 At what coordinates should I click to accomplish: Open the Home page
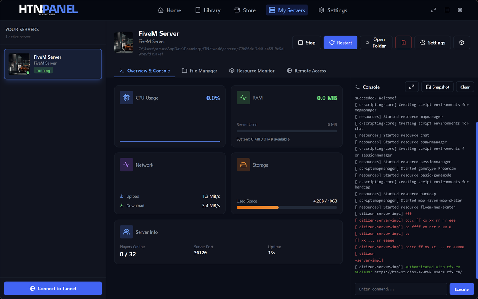pos(169,10)
